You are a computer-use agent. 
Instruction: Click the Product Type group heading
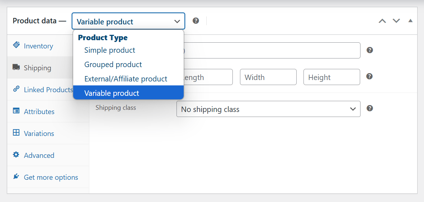[x=103, y=38]
